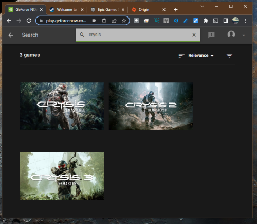Share this page icon

point(114,21)
